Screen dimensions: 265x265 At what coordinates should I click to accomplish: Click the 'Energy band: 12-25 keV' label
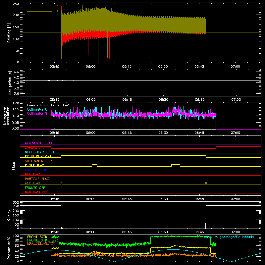pos(48,105)
